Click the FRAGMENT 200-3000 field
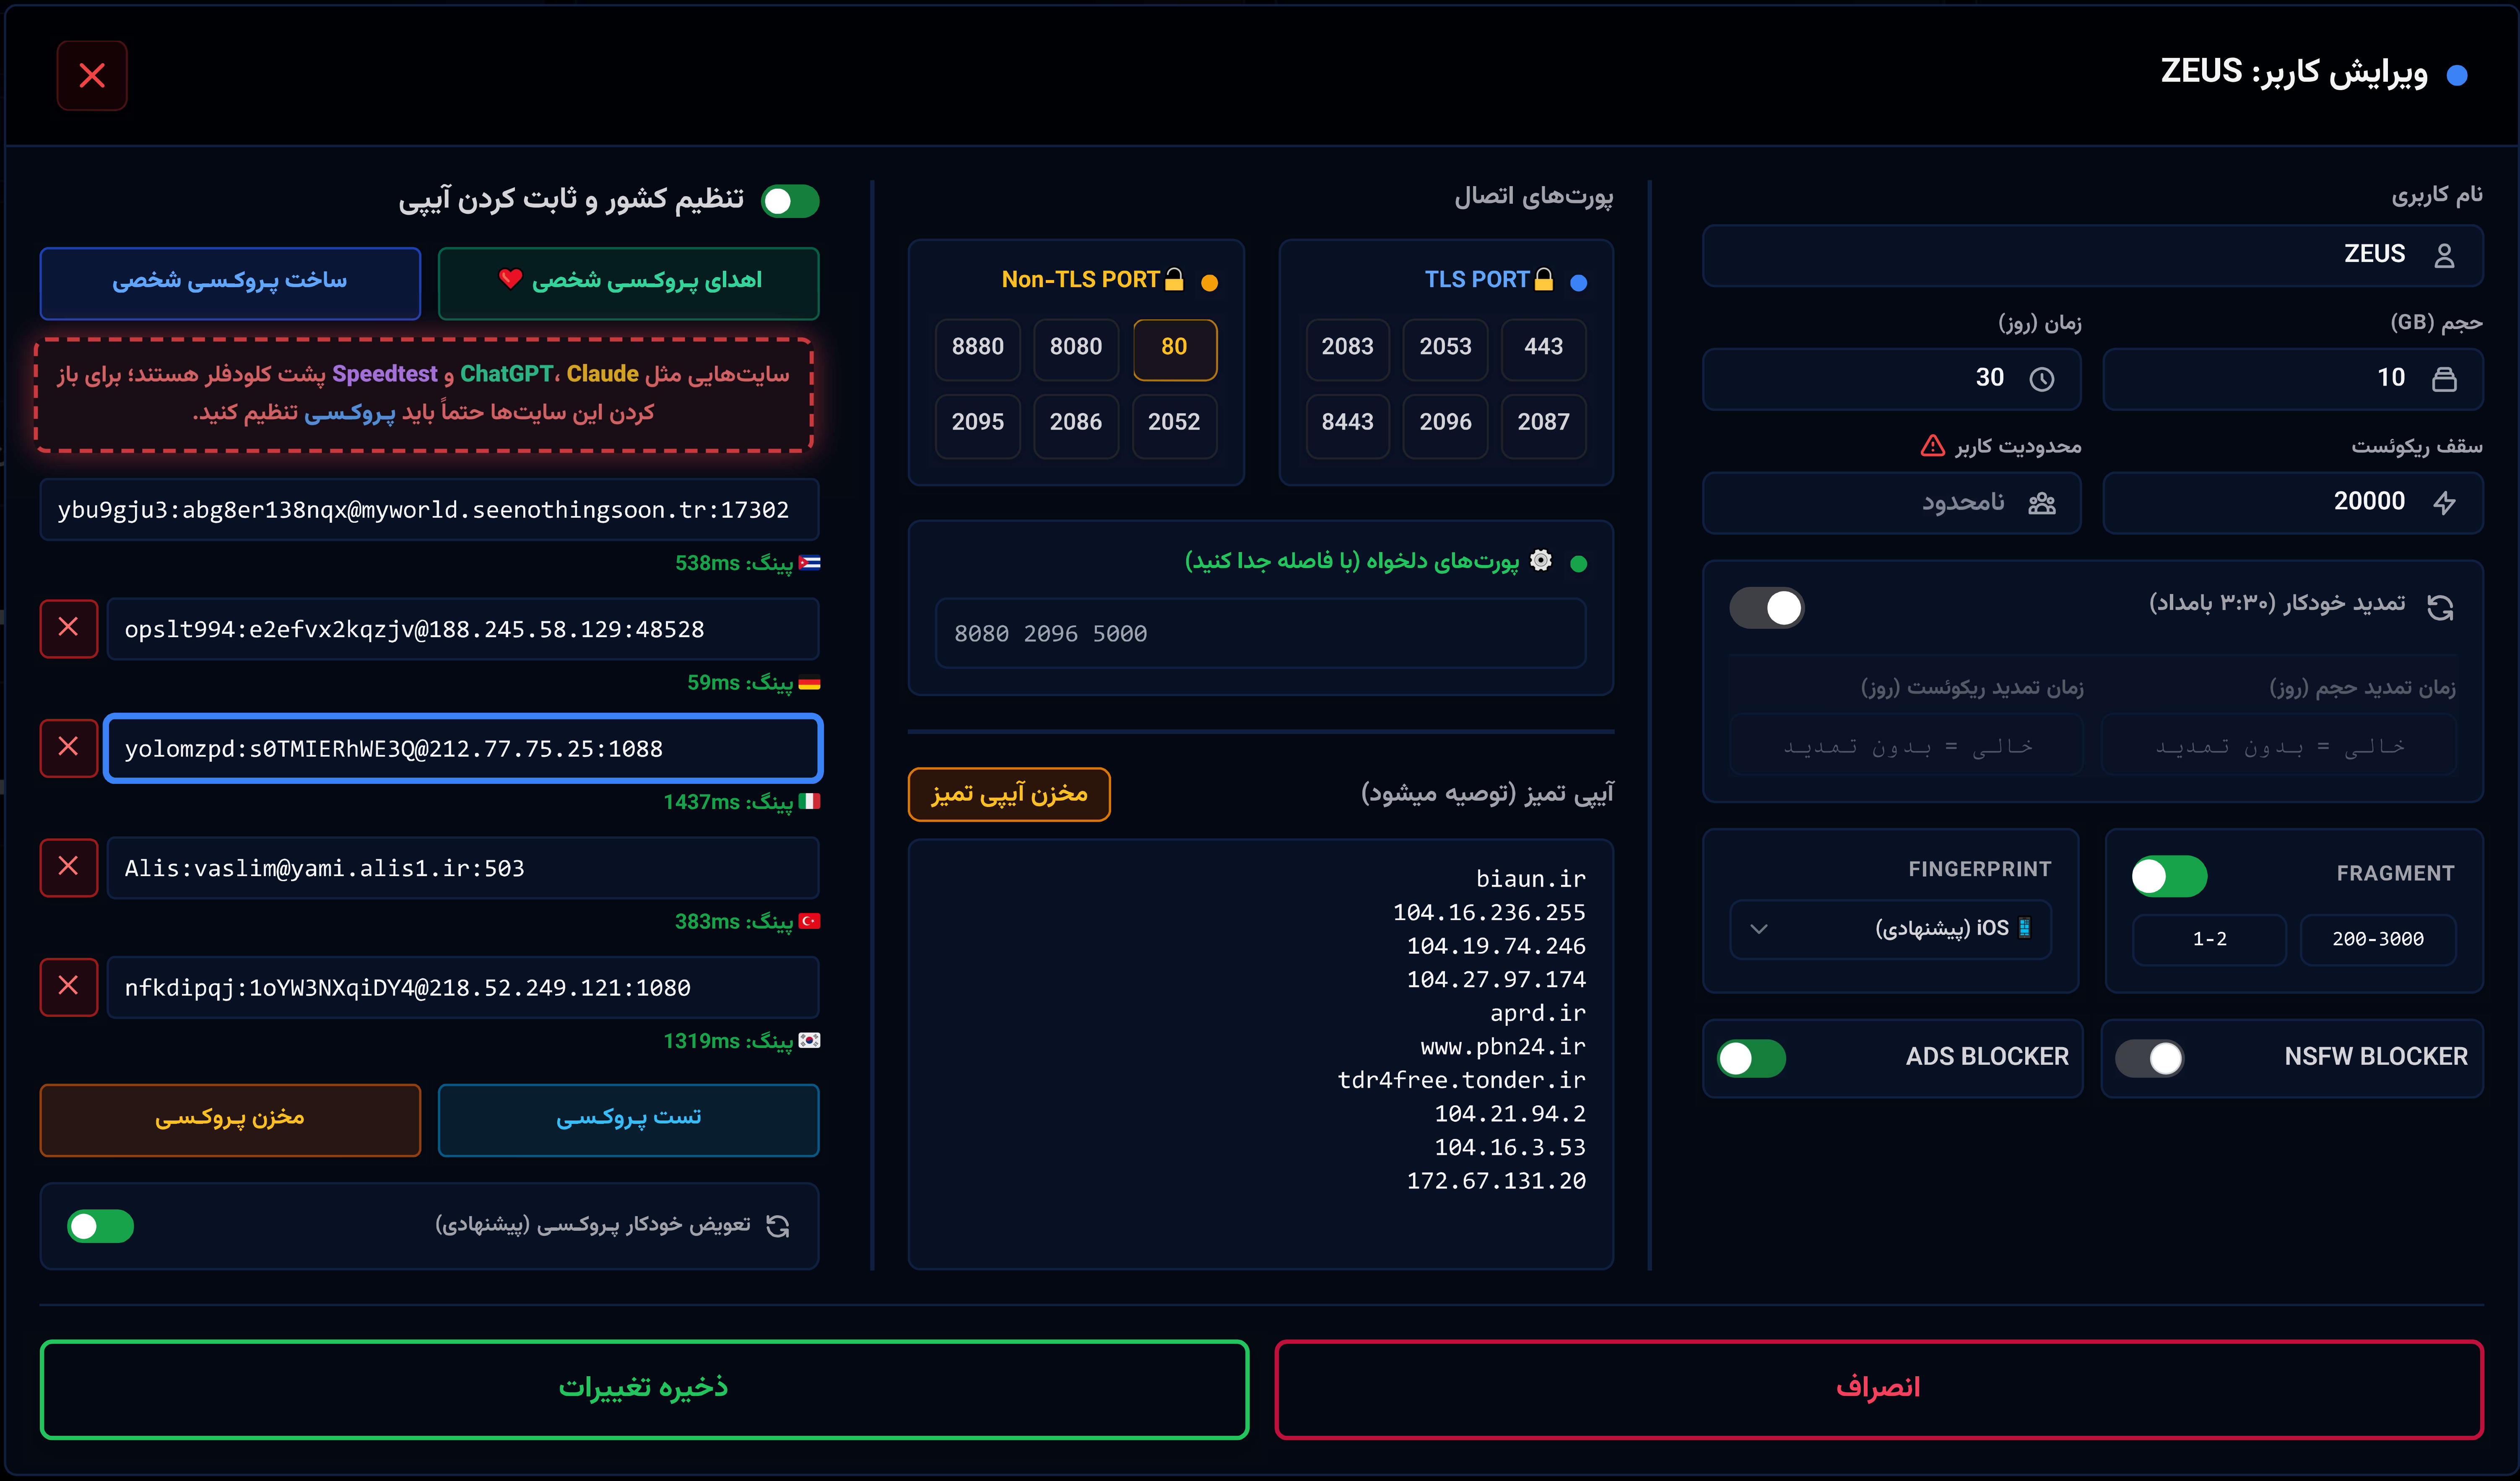This screenshot has width=2520, height=1481. pyautogui.click(x=2377, y=939)
